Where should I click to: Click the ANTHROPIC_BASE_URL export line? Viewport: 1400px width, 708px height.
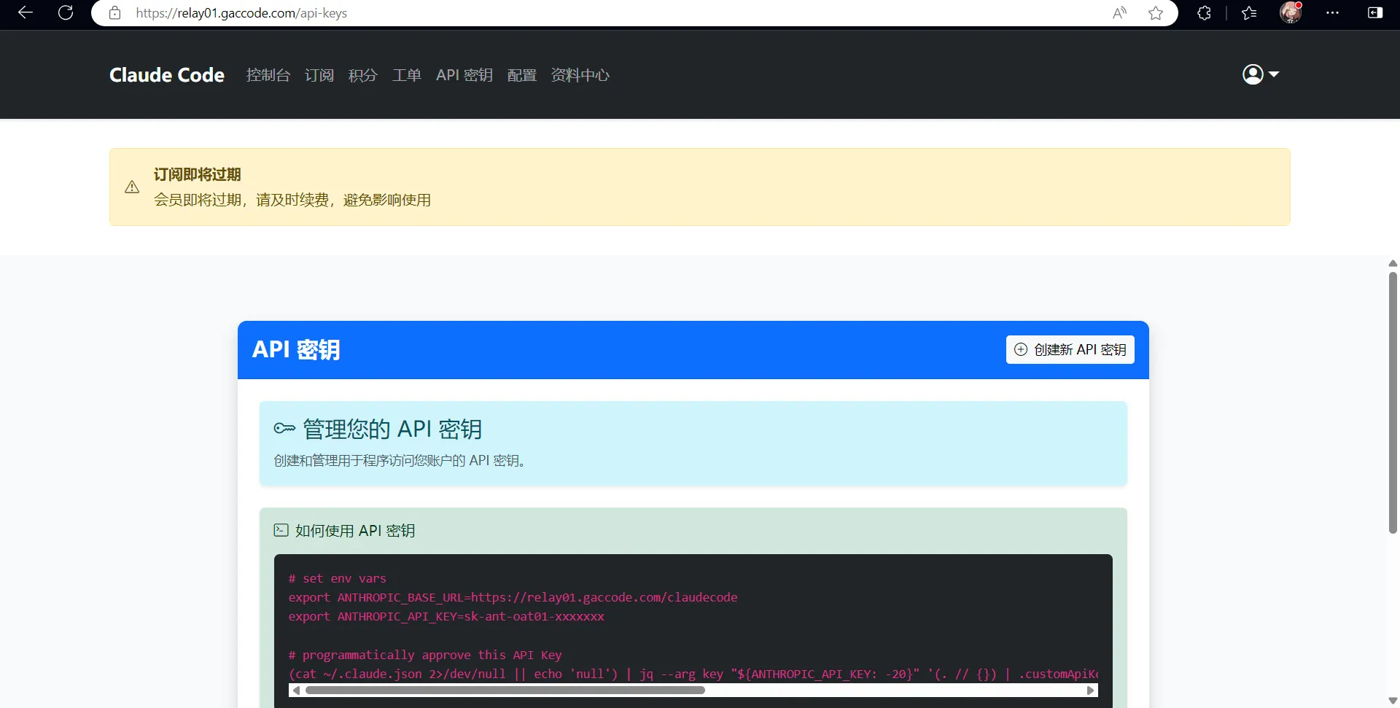(513, 597)
